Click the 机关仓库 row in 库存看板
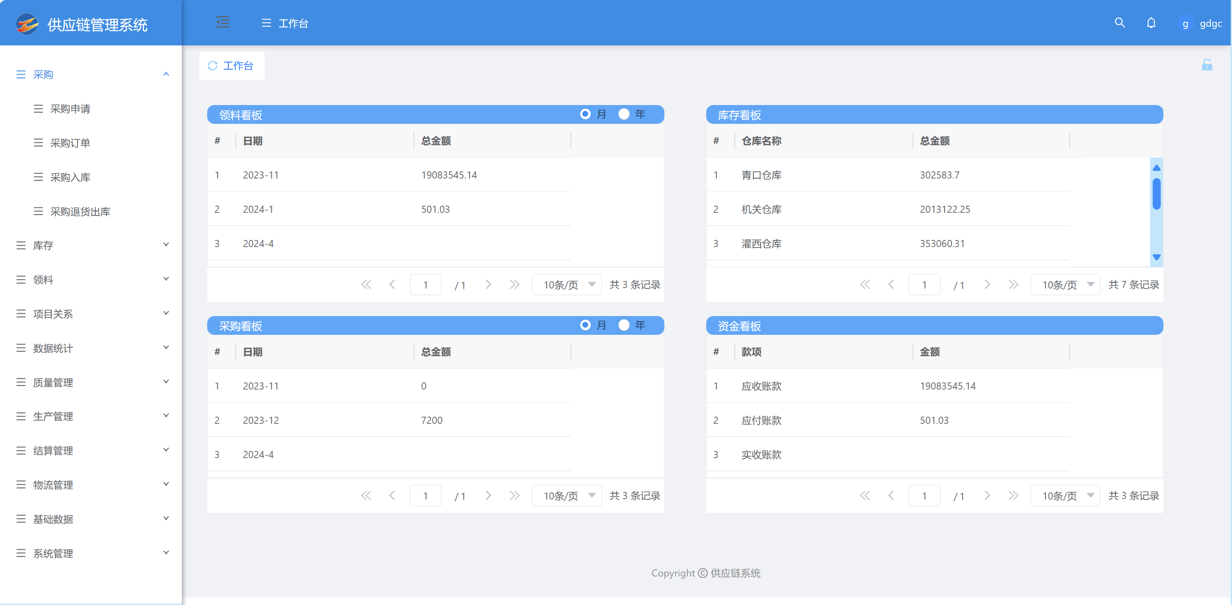1232x605 pixels. click(x=888, y=209)
